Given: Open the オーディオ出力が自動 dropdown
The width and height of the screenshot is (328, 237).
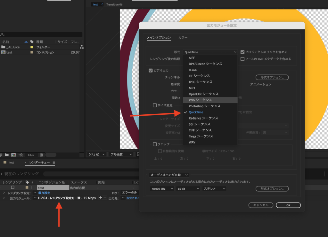Looking at the screenshot, I should [169, 175].
